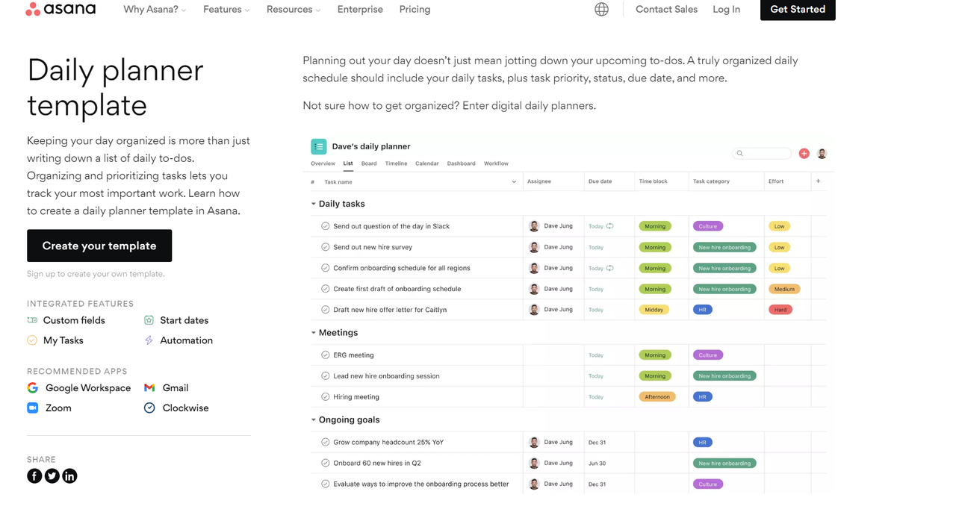The height and width of the screenshot is (527, 956).
Task: Open the Timeline tab
Action: pyautogui.click(x=397, y=163)
